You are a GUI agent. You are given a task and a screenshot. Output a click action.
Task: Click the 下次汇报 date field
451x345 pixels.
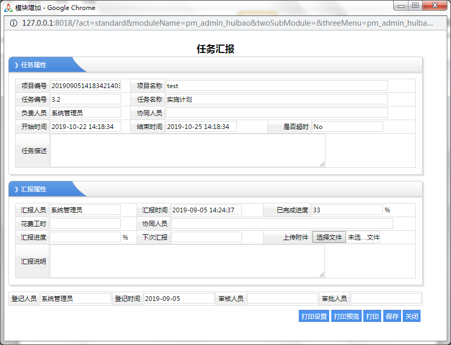[206, 238]
